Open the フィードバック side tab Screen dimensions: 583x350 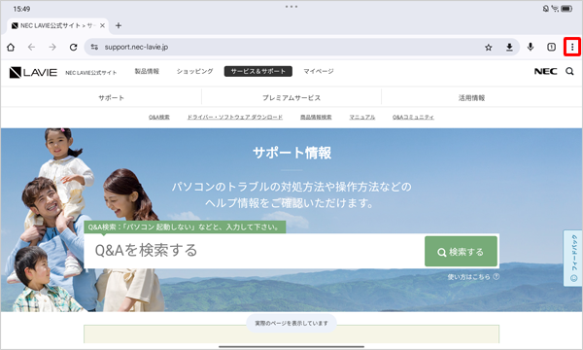[573, 259]
